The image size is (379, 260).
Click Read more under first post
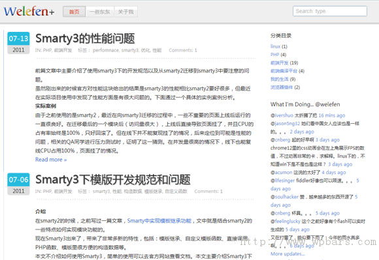(51, 160)
